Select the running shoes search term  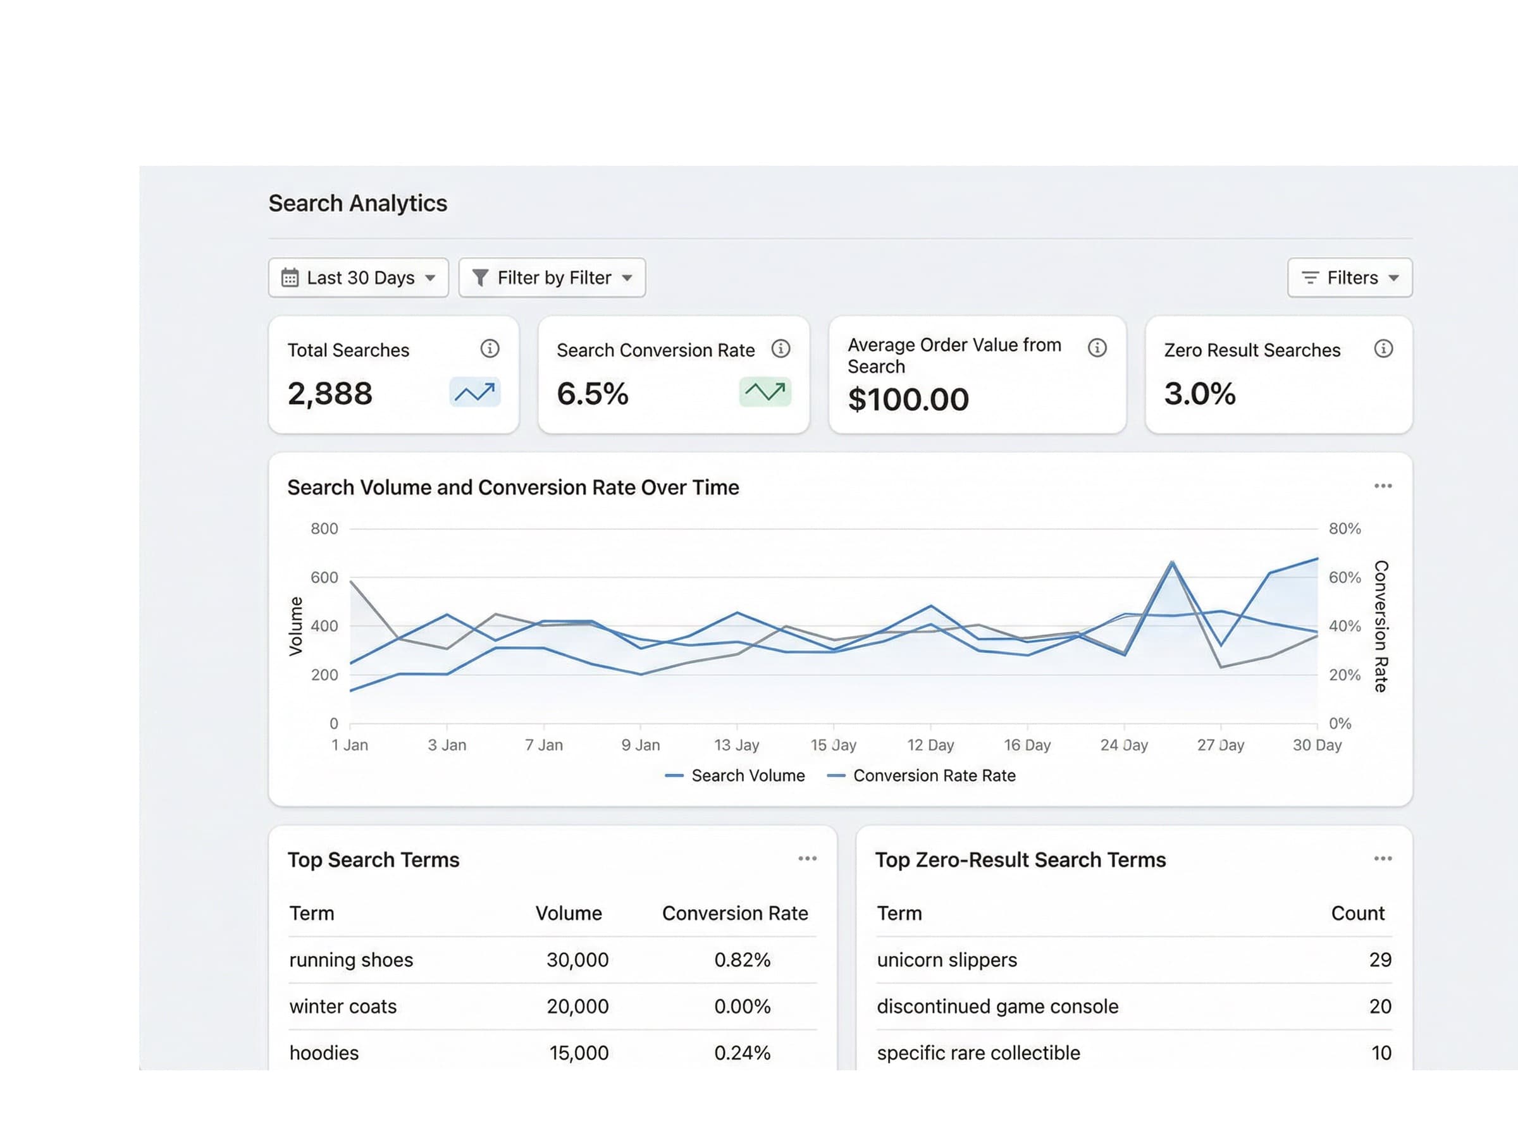[350, 960]
